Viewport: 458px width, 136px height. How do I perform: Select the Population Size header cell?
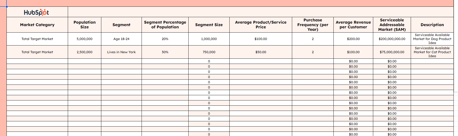[x=85, y=25]
